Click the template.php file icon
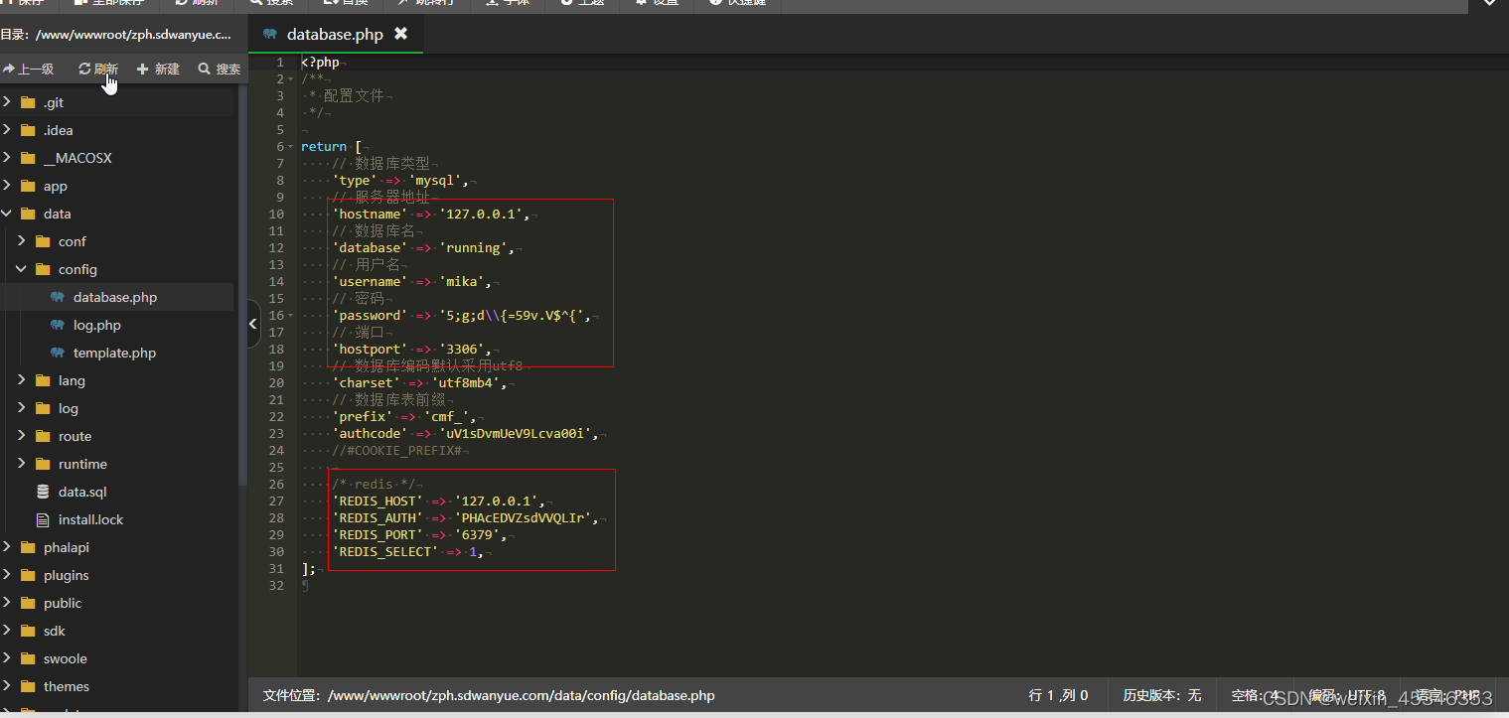Screen dimensions: 1509x718 coord(57,353)
